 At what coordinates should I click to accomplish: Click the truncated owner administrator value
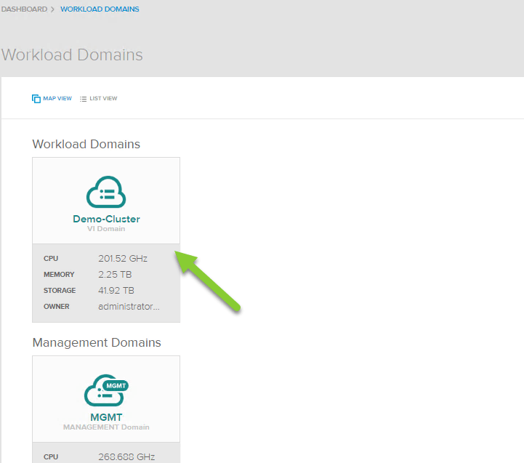point(129,307)
